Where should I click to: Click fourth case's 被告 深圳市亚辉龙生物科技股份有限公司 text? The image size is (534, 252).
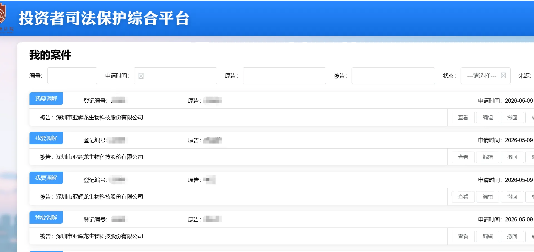pos(92,236)
